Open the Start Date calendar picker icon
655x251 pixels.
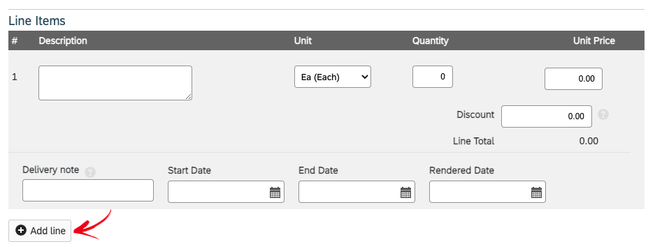tap(275, 192)
